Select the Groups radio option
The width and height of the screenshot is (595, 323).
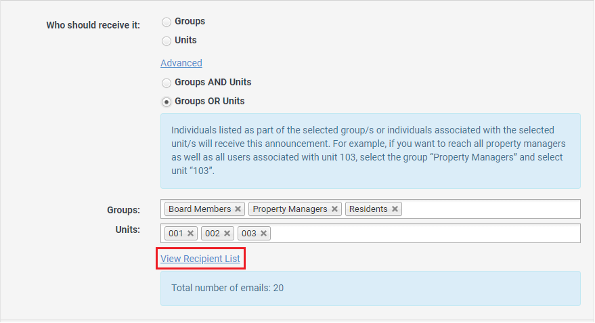(x=167, y=22)
